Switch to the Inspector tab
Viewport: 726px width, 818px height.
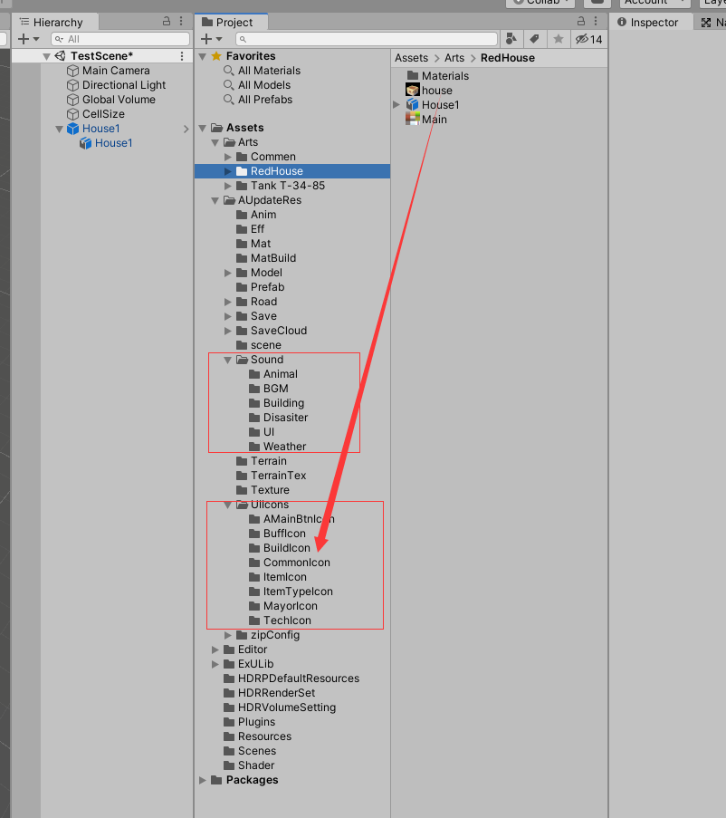pos(652,22)
